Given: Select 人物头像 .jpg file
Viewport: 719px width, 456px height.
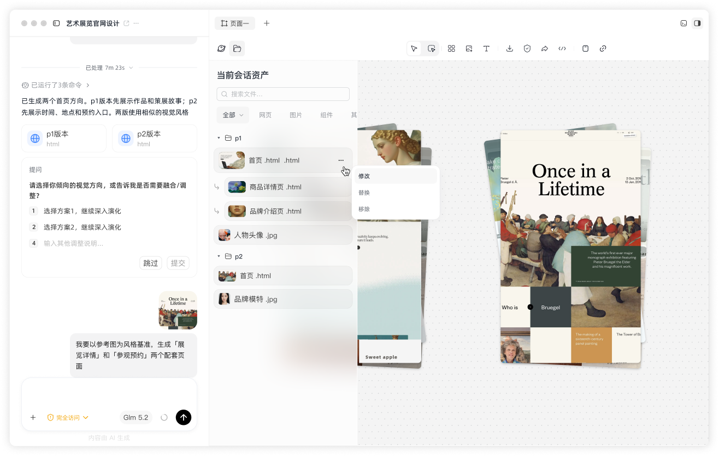Looking at the screenshot, I should pos(283,235).
